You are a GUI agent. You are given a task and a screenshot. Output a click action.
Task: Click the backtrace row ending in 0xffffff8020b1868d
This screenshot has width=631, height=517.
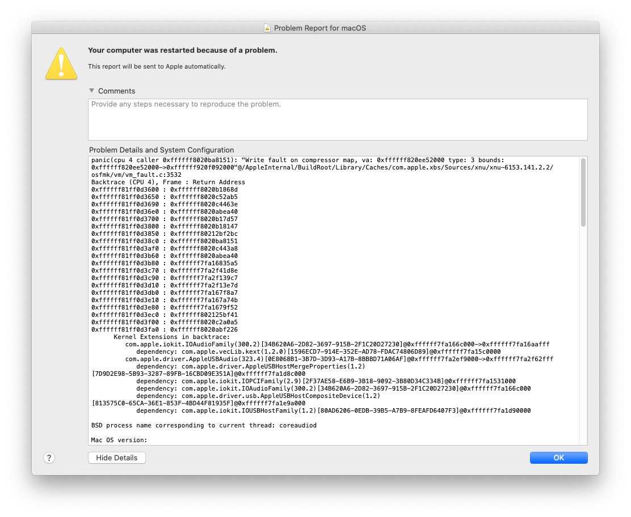coord(165,189)
